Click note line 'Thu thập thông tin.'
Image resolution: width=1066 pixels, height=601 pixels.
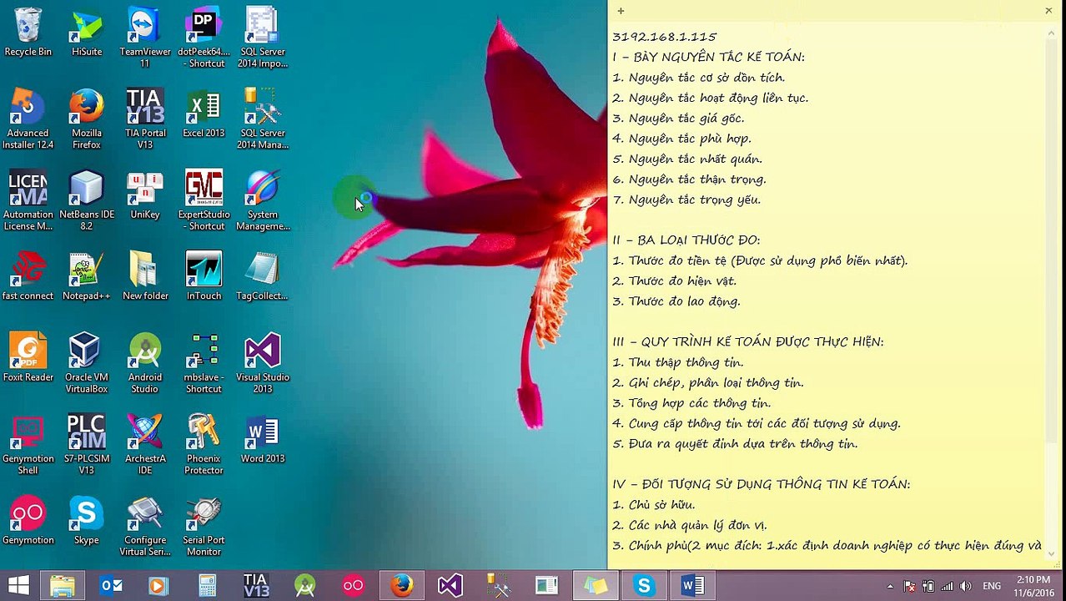(686, 362)
